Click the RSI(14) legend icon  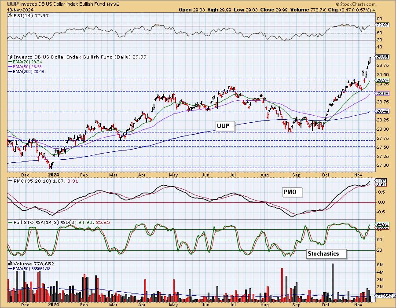10,15
